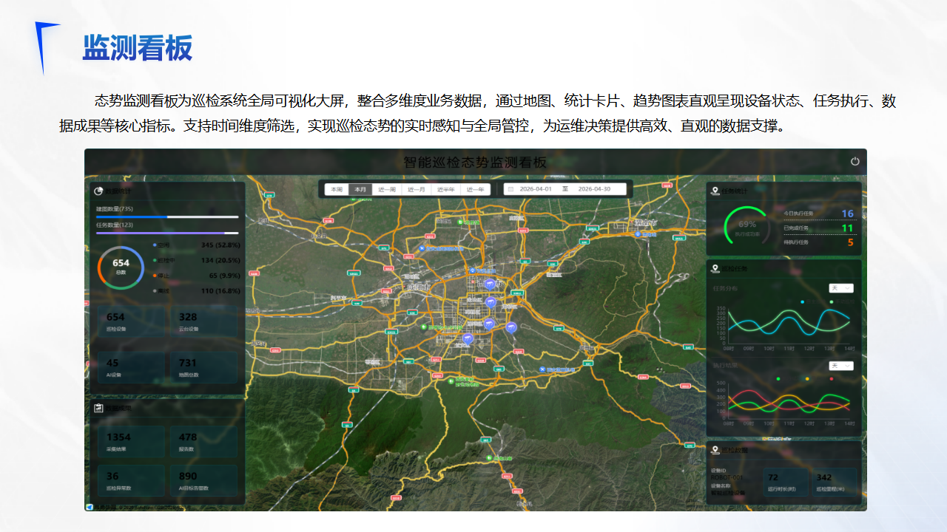Toggle the gray legend dot for 110 (16.8%)
947x532 pixels.
click(155, 291)
